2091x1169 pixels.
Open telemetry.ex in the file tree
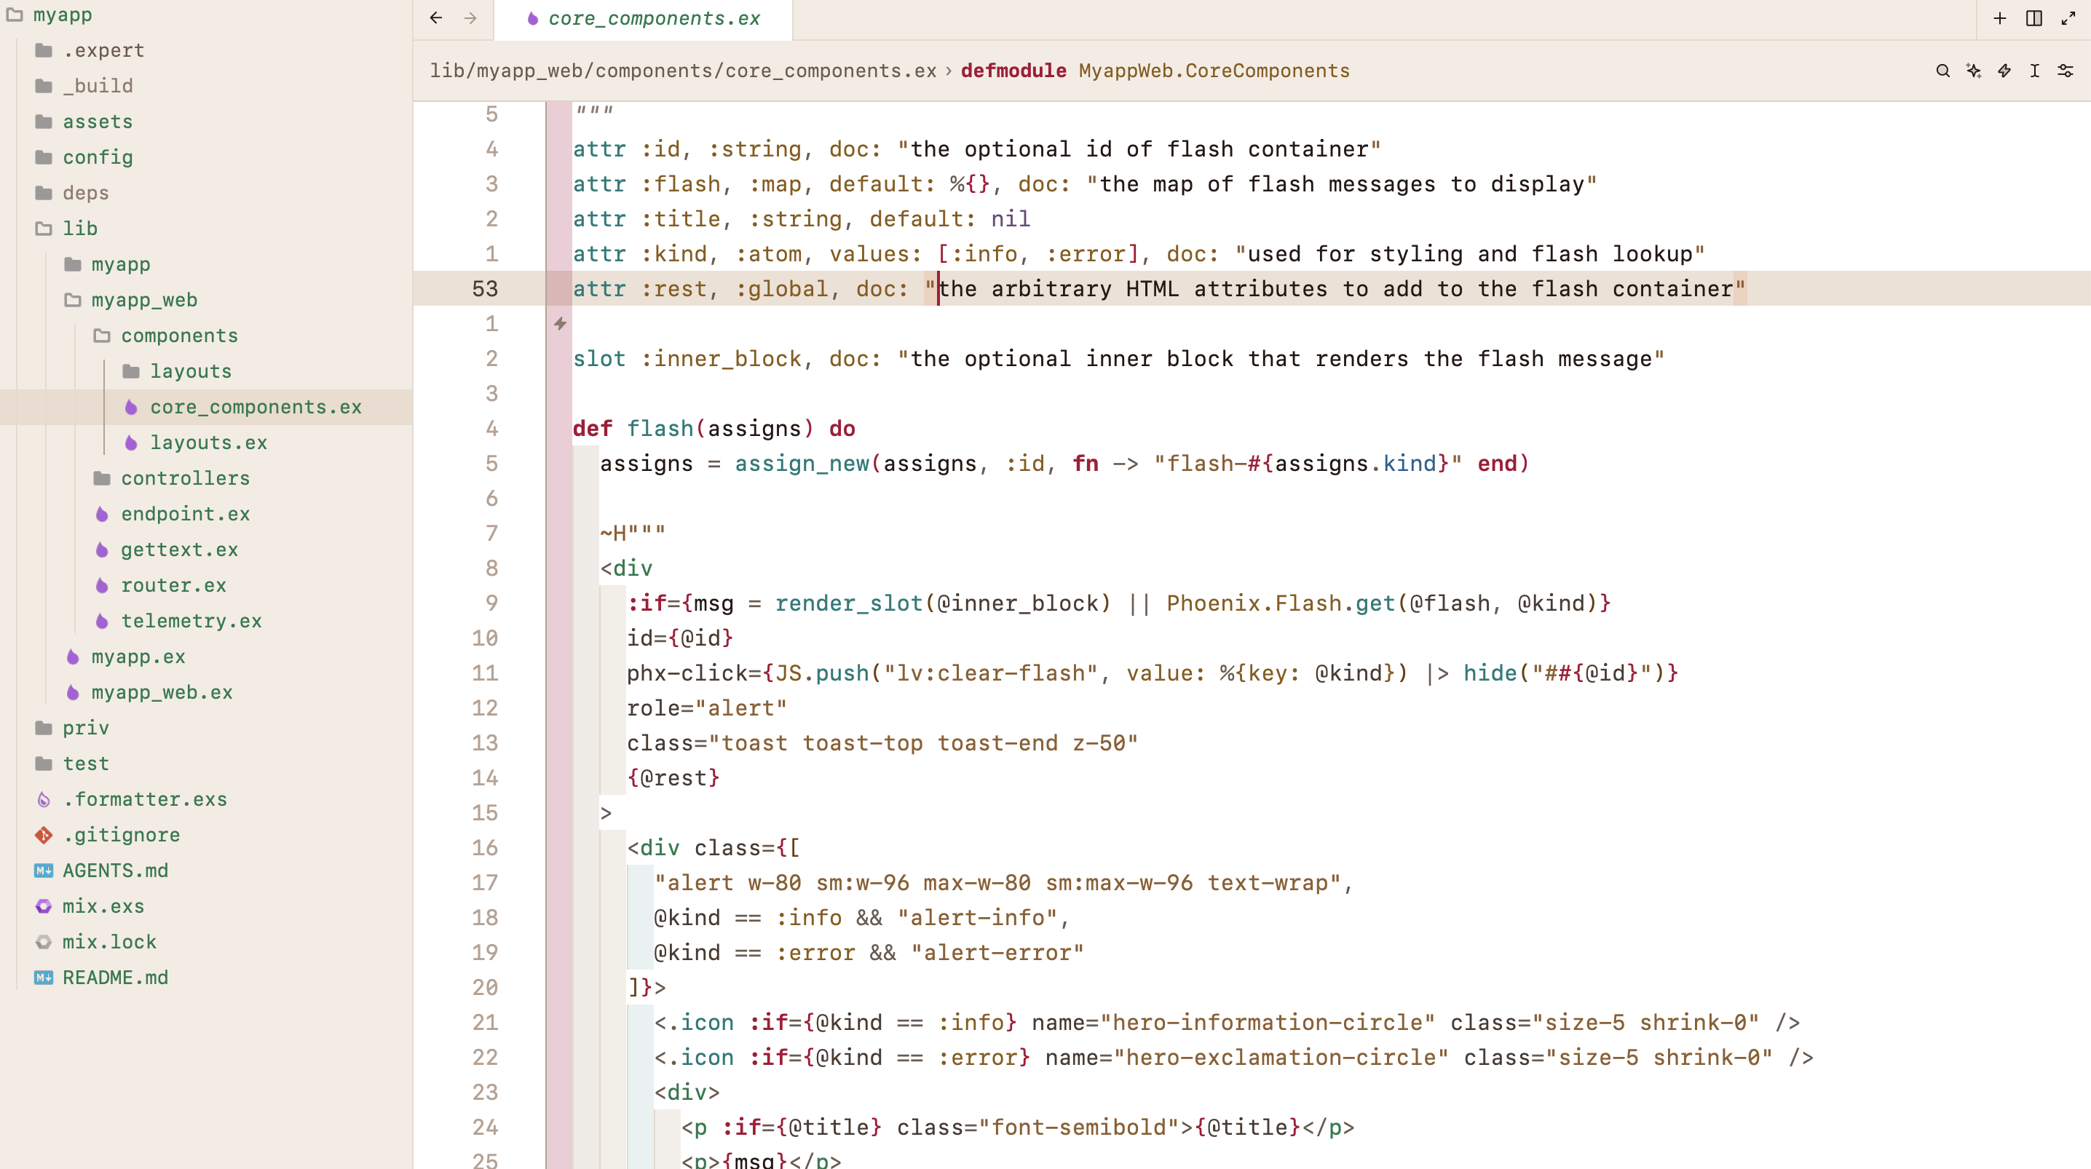click(x=191, y=621)
